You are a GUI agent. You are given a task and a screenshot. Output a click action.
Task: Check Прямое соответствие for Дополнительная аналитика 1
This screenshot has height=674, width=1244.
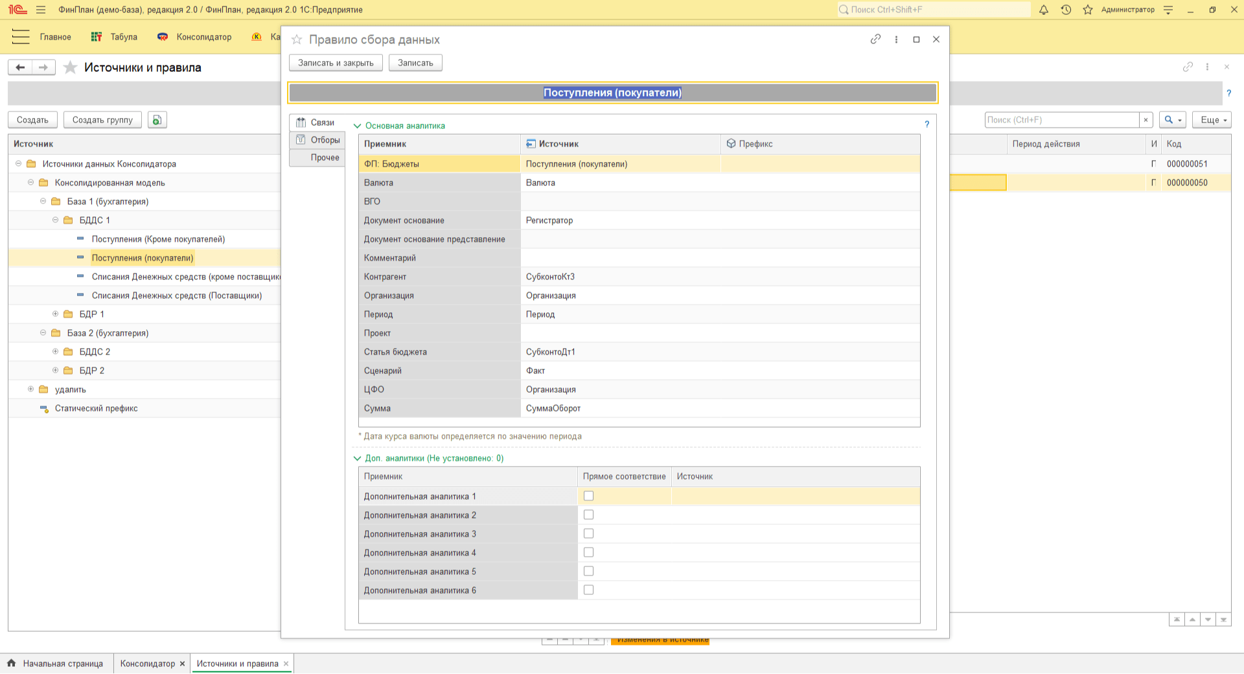click(588, 496)
